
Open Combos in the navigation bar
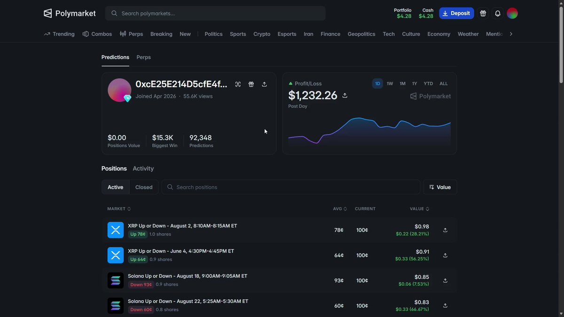(97, 34)
